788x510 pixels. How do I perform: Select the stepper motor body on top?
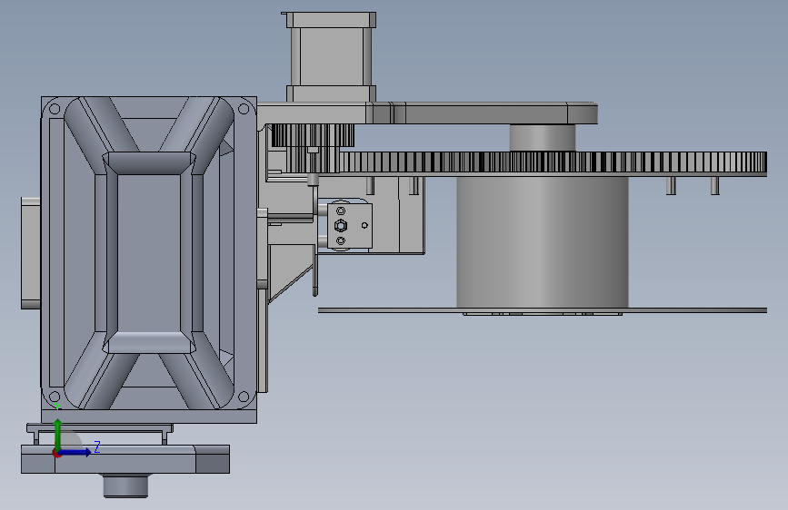[x=331, y=57]
